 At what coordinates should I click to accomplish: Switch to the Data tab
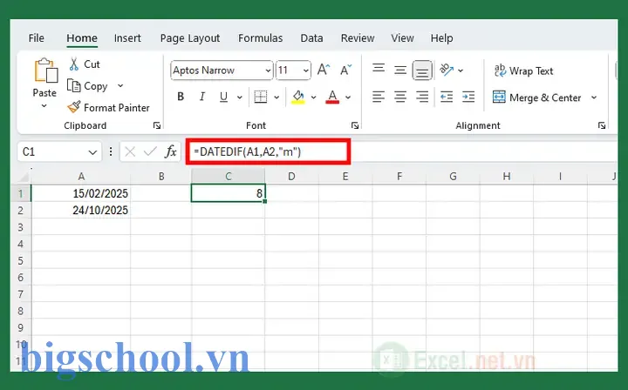311,38
